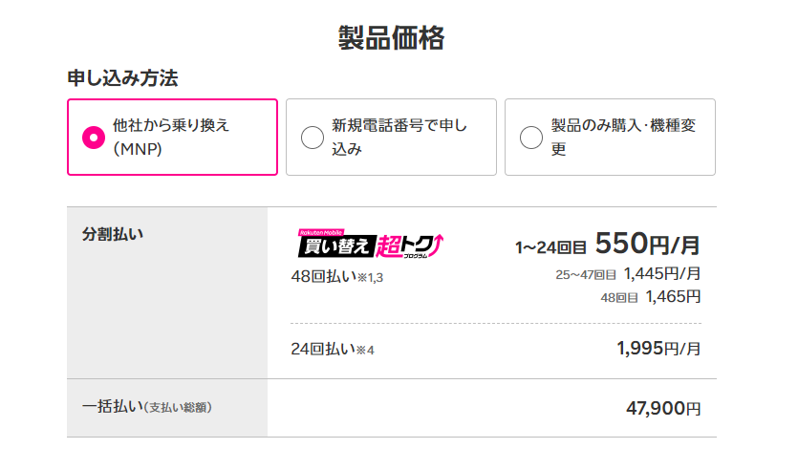Click the 47,900円 total price
The width and height of the screenshot is (798, 470).
click(x=663, y=408)
